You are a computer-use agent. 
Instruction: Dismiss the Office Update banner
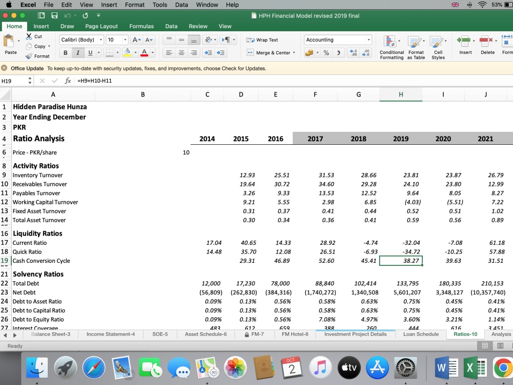click(4, 68)
